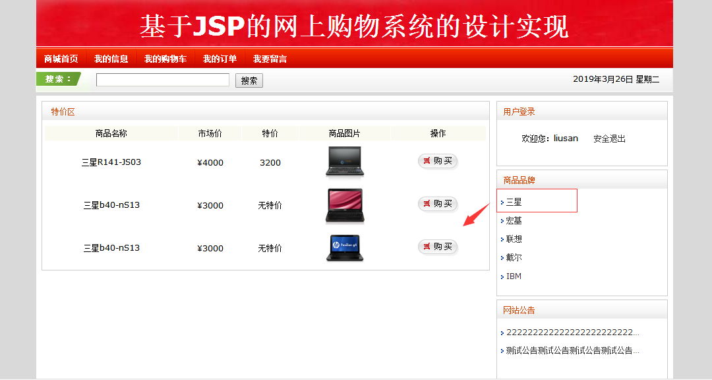This screenshot has width=712, height=380.
Task: Select the IBM brand link
Action: pyautogui.click(x=514, y=276)
